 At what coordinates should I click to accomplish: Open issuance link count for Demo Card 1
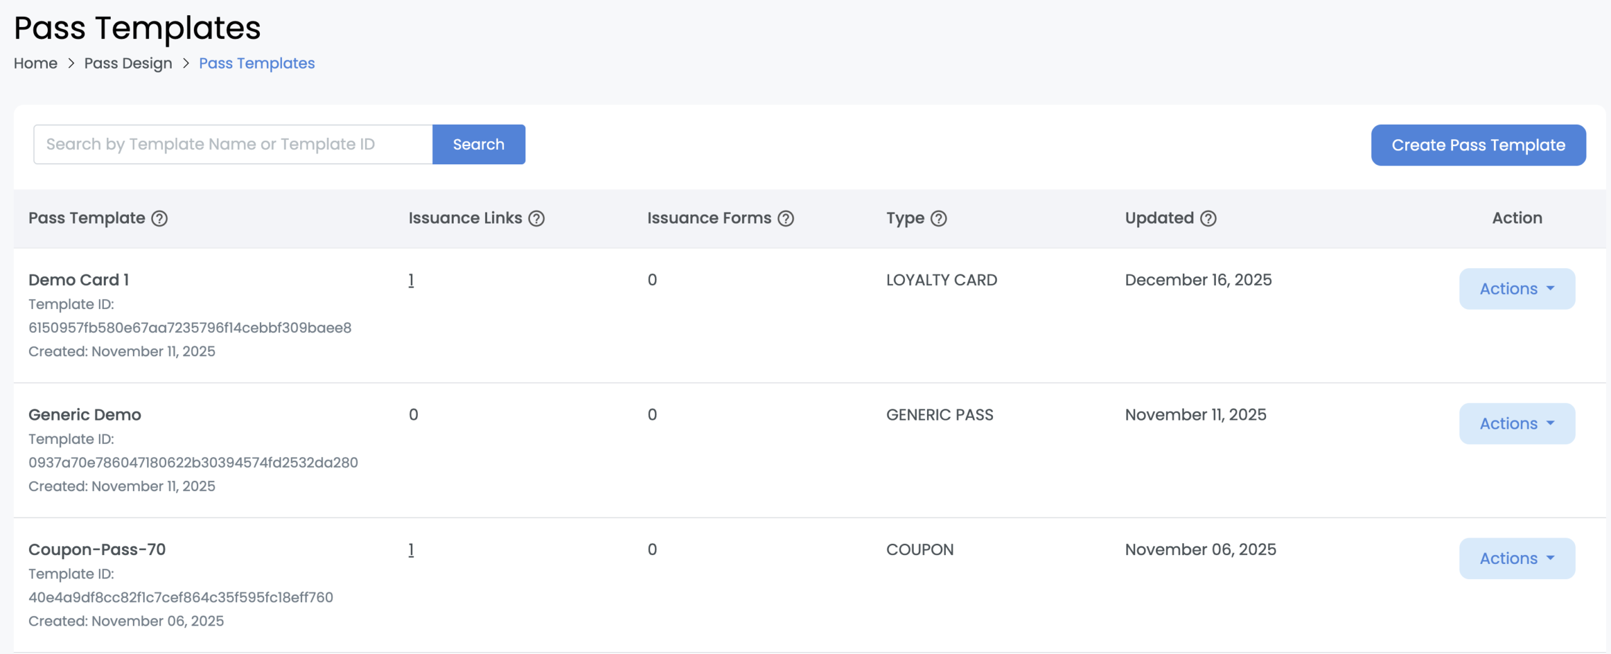point(411,279)
